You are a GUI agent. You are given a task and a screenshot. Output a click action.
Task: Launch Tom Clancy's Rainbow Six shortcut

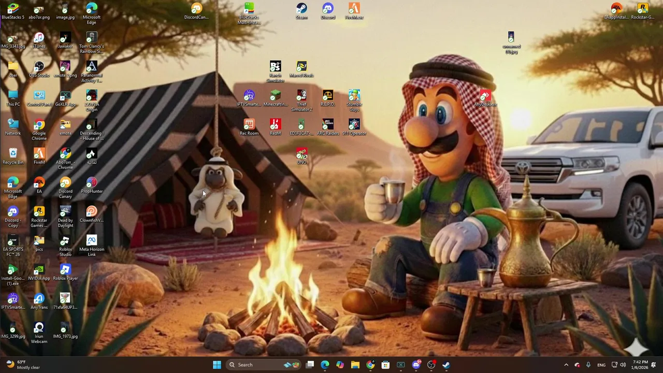click(91, 43)
